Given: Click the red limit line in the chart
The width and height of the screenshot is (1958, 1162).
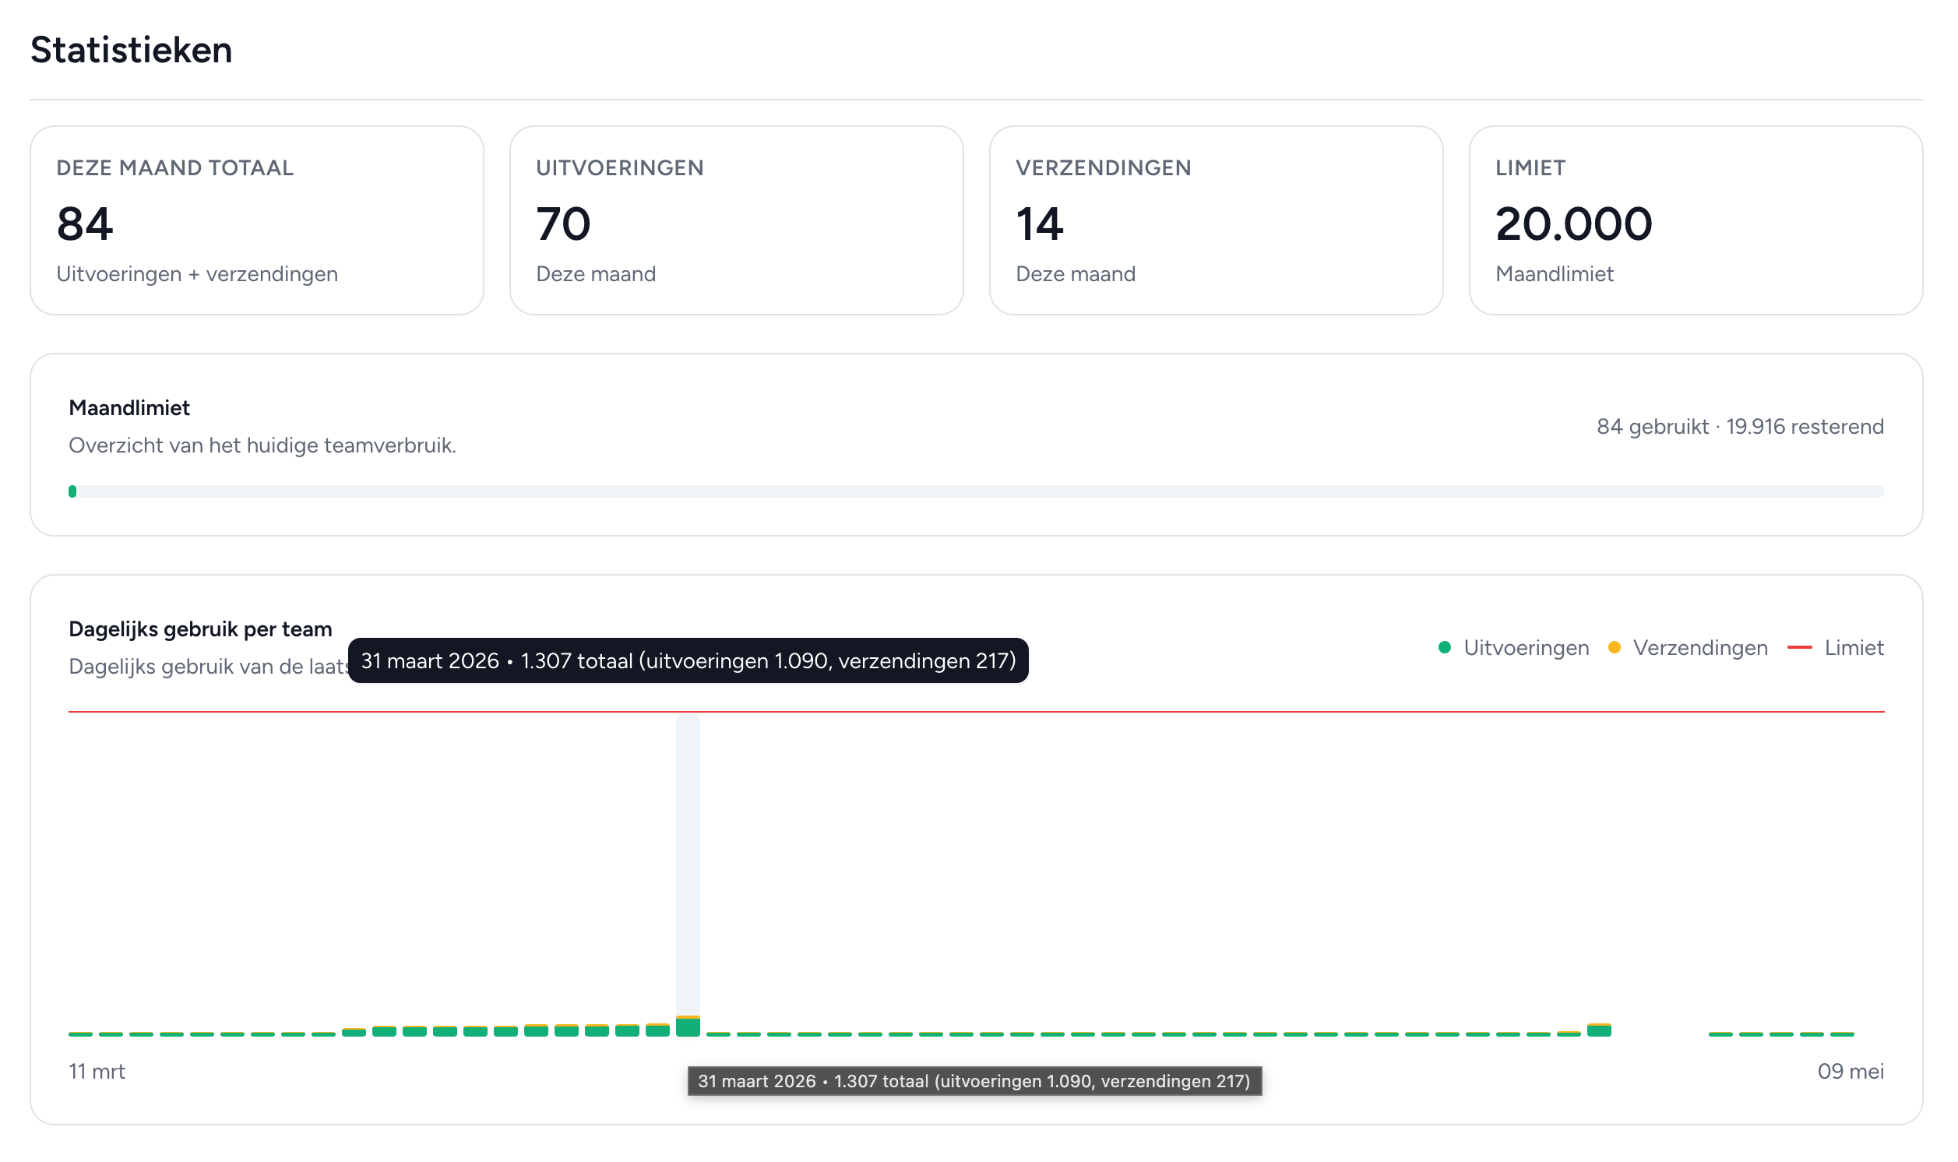Looking at the screenshot, I should click(976, 712).
